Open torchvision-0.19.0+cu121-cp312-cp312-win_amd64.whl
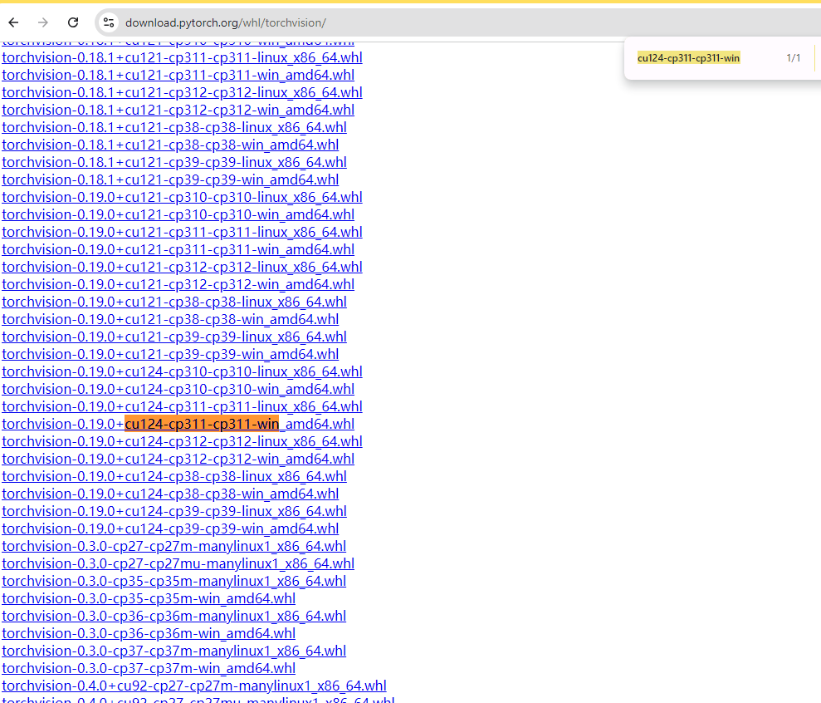Screen dimensions: 821x703 click(178, 285)
